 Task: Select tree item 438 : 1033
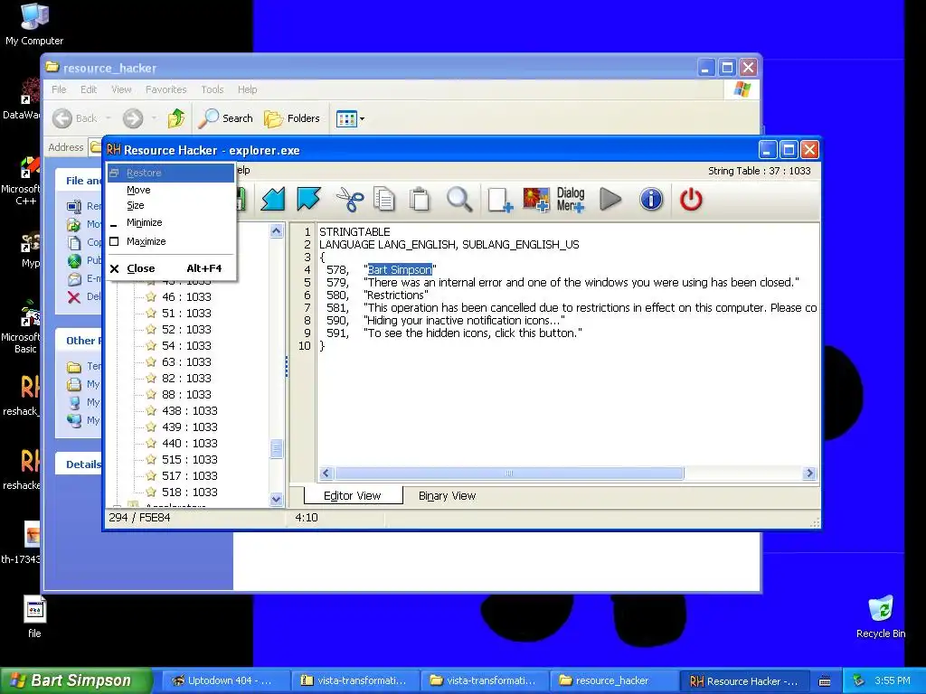coord(190,411)
